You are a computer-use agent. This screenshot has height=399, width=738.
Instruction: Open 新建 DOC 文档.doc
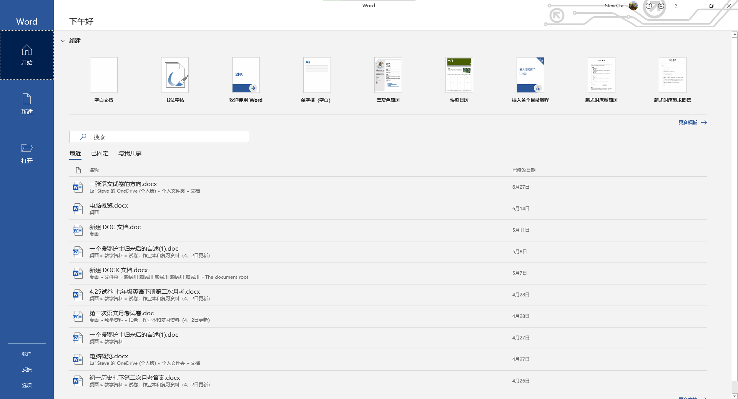(388, 231)
